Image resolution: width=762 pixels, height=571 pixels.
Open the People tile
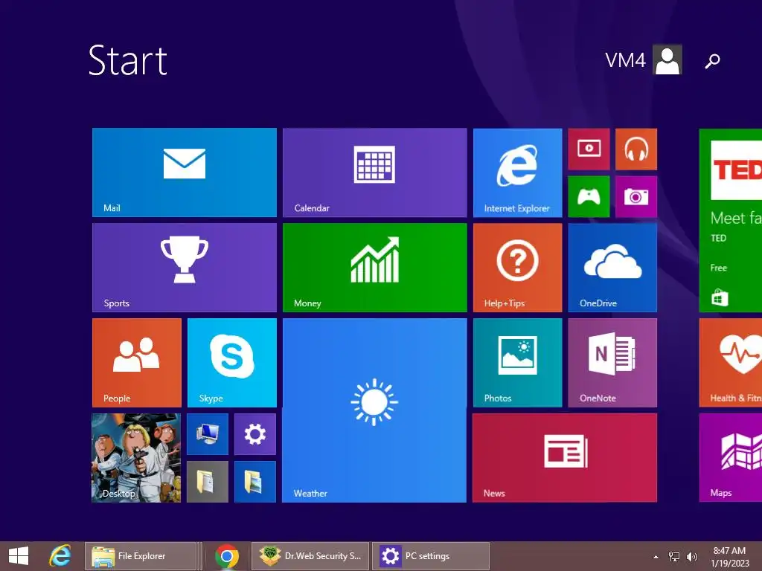click(137, 363)
